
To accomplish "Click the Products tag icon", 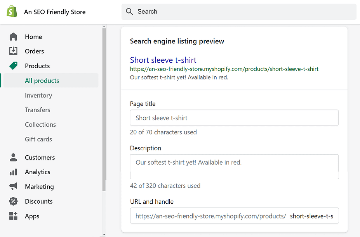I will pyautogui.click(x=13, y=66).
